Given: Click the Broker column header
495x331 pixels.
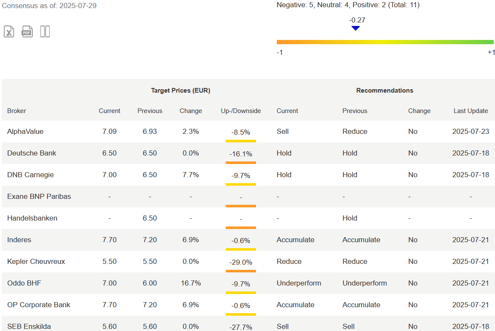Looking at the screenshot, I should pyautogui.click(x=17, y=111).
